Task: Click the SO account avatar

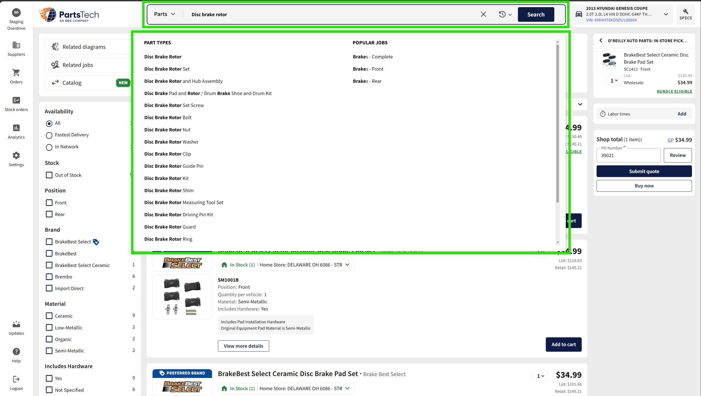Action: point(16,12)
